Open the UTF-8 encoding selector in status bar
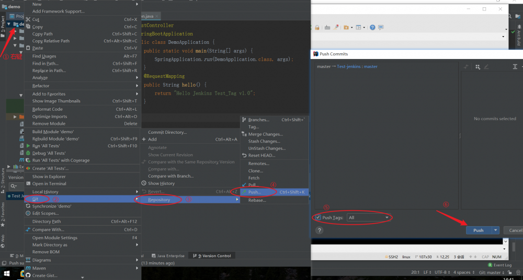The width and height of the screenshot is (523, 280). (442, 272)
